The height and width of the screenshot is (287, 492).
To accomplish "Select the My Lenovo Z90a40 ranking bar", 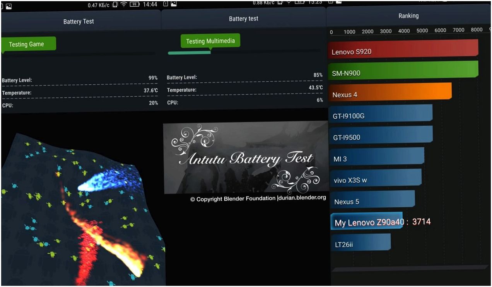I will click(367, 222).
